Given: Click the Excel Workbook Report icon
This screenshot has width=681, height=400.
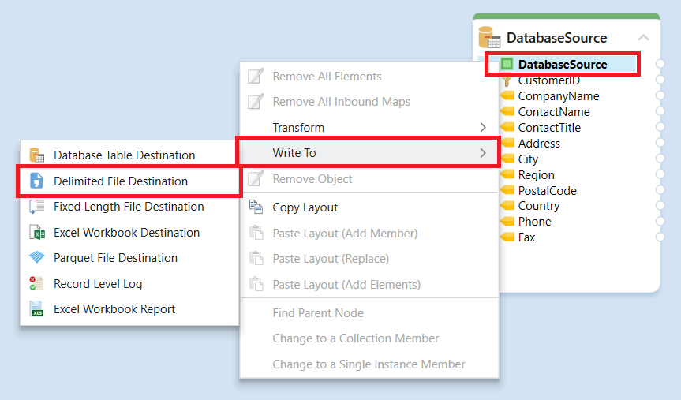Looking at the screenshot, I should point(36,309).
